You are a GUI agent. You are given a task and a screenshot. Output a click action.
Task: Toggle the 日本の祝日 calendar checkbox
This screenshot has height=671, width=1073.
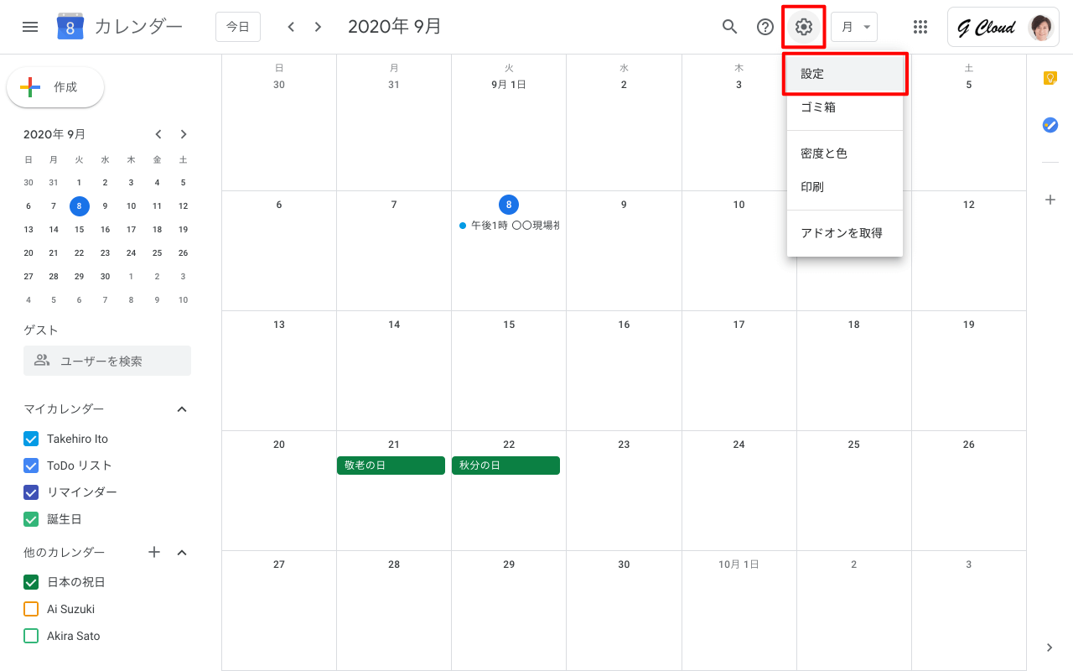pos(32,582)
